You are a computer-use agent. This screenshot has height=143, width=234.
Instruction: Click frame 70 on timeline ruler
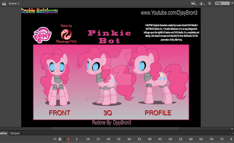click(211, 139)
